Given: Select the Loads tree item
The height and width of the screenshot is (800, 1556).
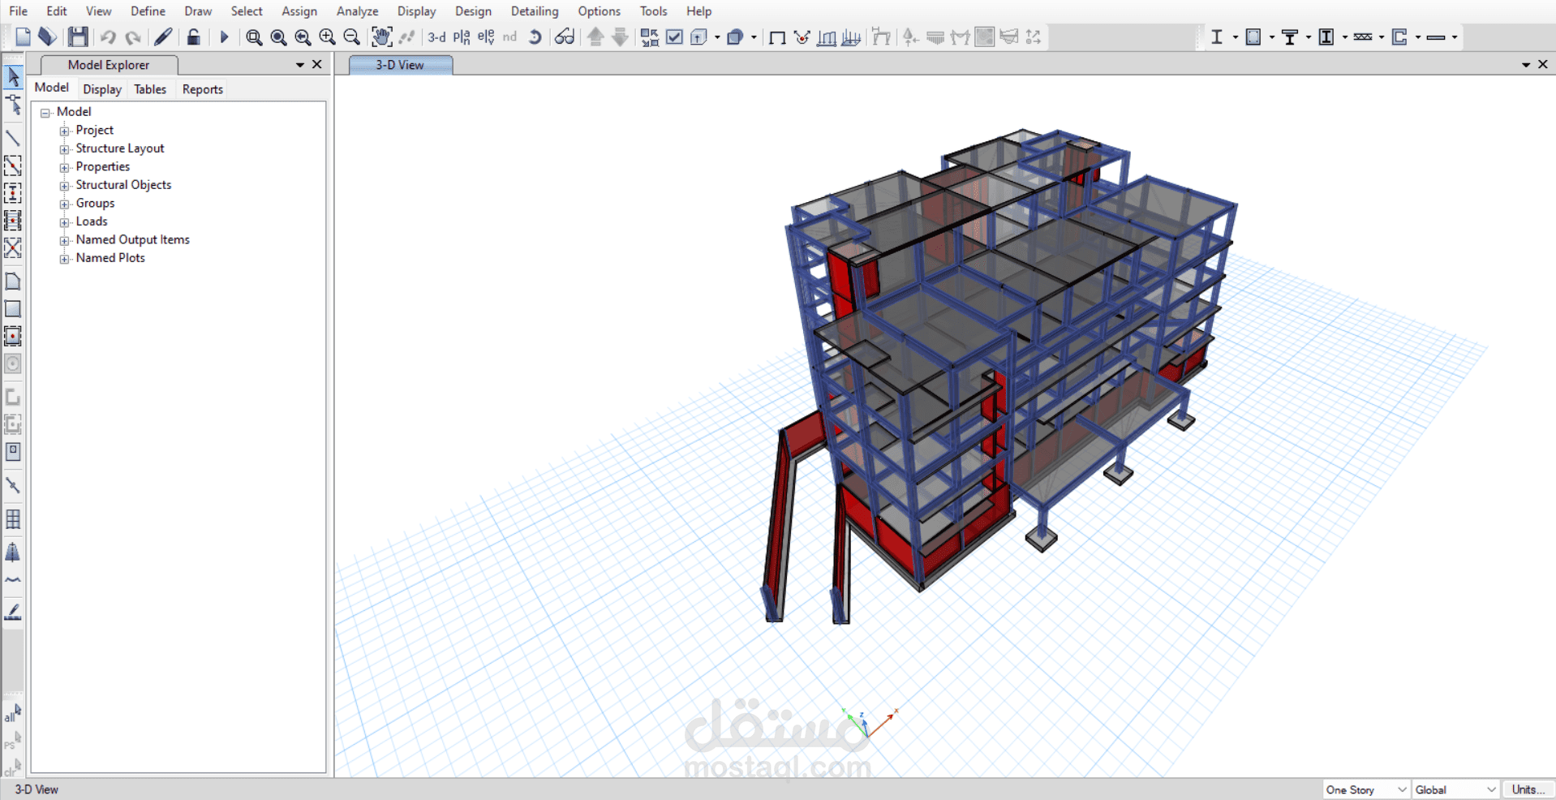Looking at the screenshot, I should click(x=92, y=222).
